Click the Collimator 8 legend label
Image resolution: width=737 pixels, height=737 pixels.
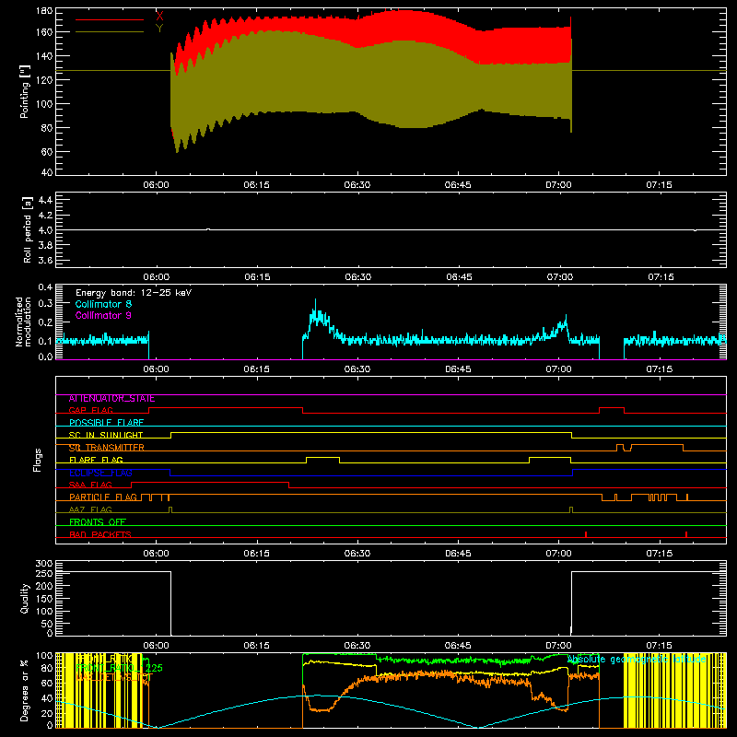(103, 304)
